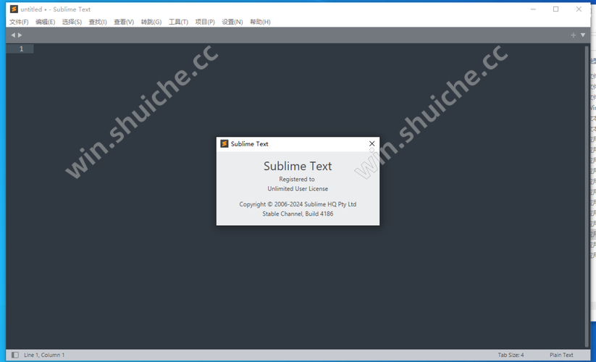Open the 文件(F) menu
The height and width of the screenshot is (362, 596).
point(19,22)
